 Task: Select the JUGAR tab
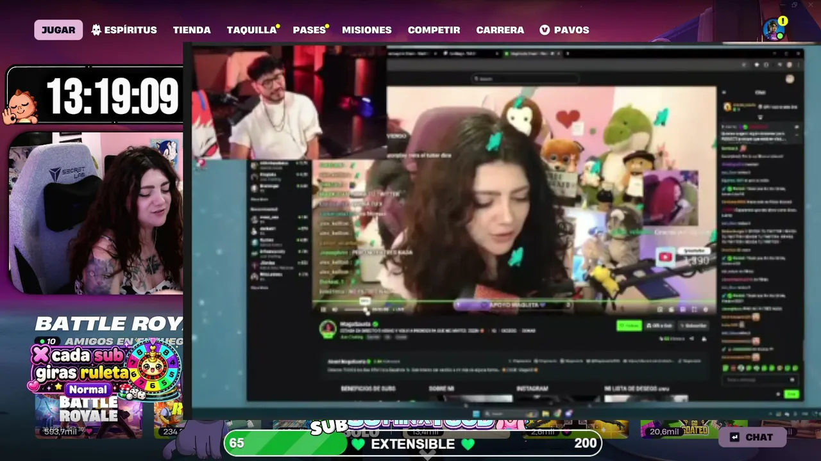pos(58,30)
